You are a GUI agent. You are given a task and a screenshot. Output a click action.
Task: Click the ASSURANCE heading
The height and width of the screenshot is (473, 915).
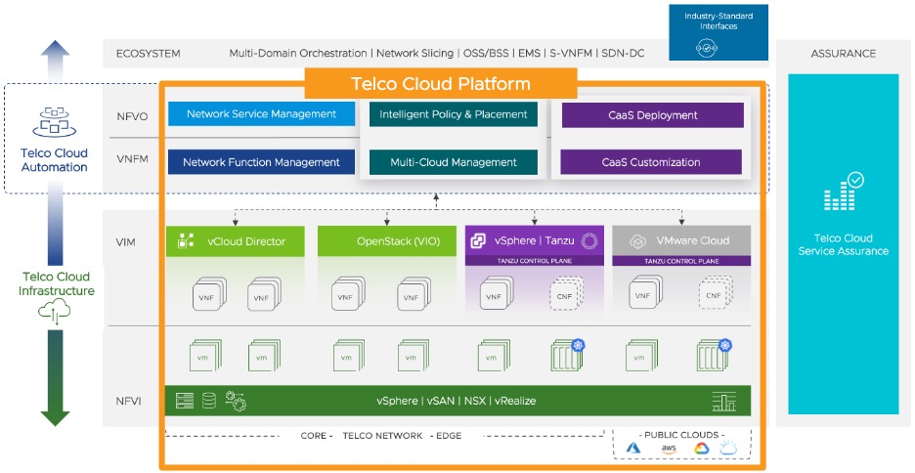[844, 53]
